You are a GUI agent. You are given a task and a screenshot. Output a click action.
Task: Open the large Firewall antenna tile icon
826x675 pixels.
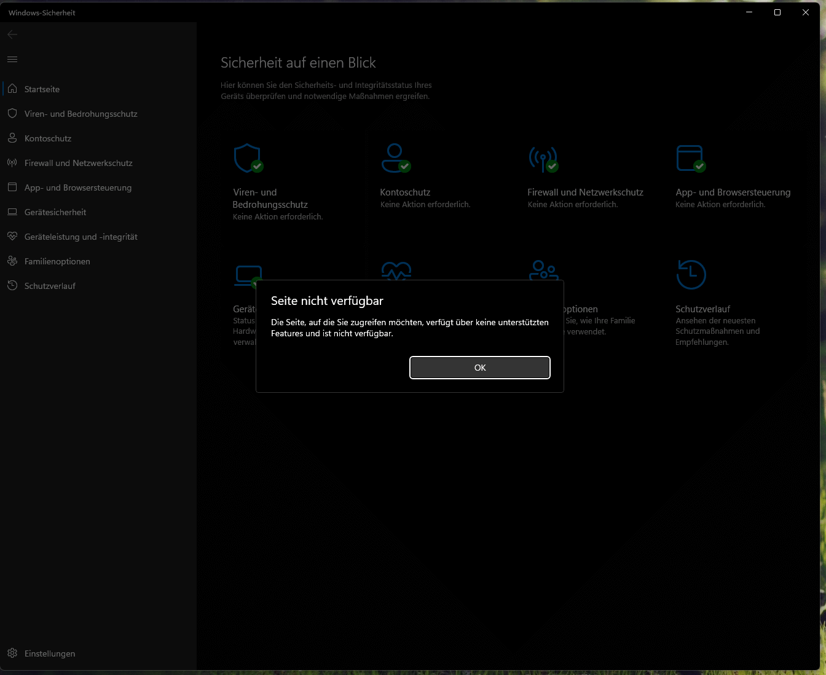point(543,160)
